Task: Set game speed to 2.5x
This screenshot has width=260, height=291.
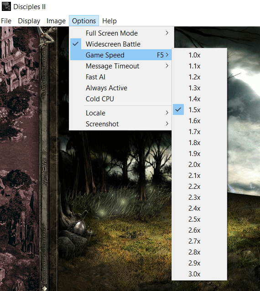Action: (199, 219)
